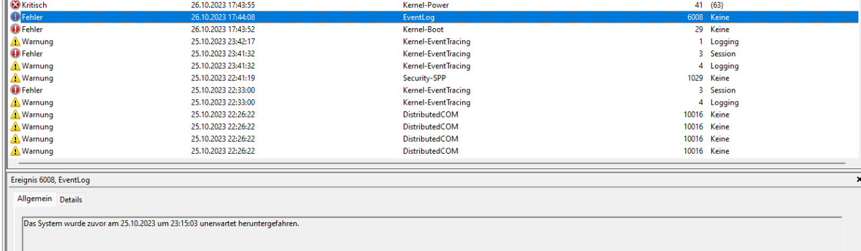861x251 pixels.
Task: Click the 'Warnung' label in the Security-SPP row
Action: [37, 78]
